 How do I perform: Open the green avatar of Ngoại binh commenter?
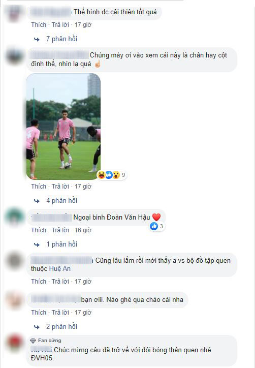15,217
